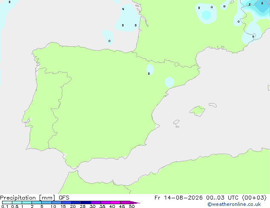Click the 10–15 mm blue legend swatch
The image size is (270, 208).
(x=57, y=202)
